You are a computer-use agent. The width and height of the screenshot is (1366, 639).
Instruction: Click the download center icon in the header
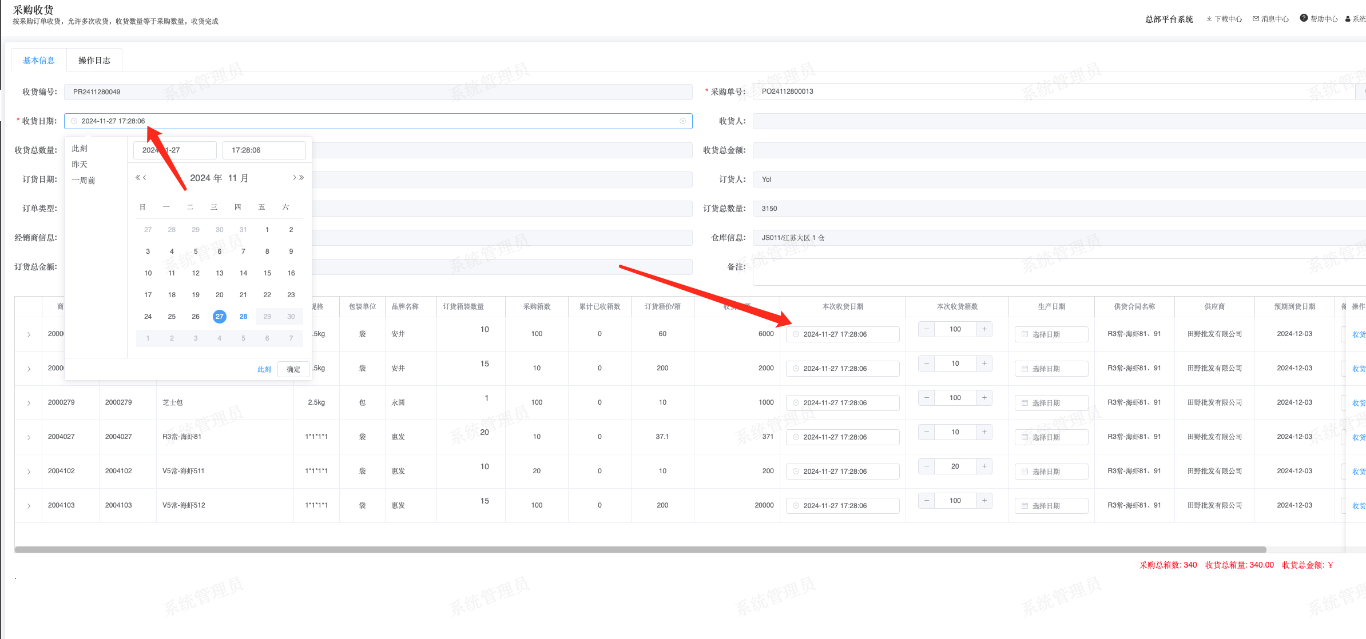(1209, 19)
